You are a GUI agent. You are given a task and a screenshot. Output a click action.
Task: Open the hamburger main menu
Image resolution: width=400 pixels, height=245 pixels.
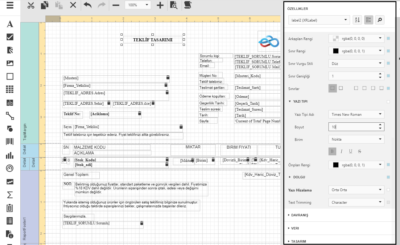pyautogui.click(x=10, y=5)
